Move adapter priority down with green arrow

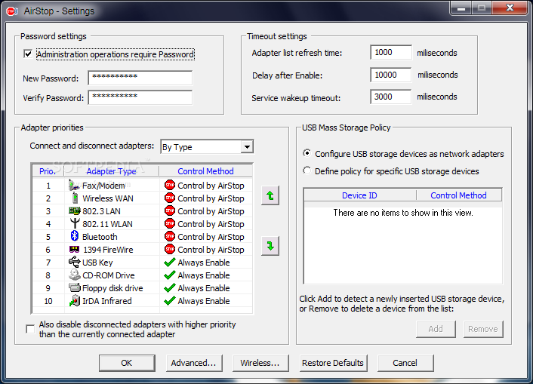click(x=270, y=246)
